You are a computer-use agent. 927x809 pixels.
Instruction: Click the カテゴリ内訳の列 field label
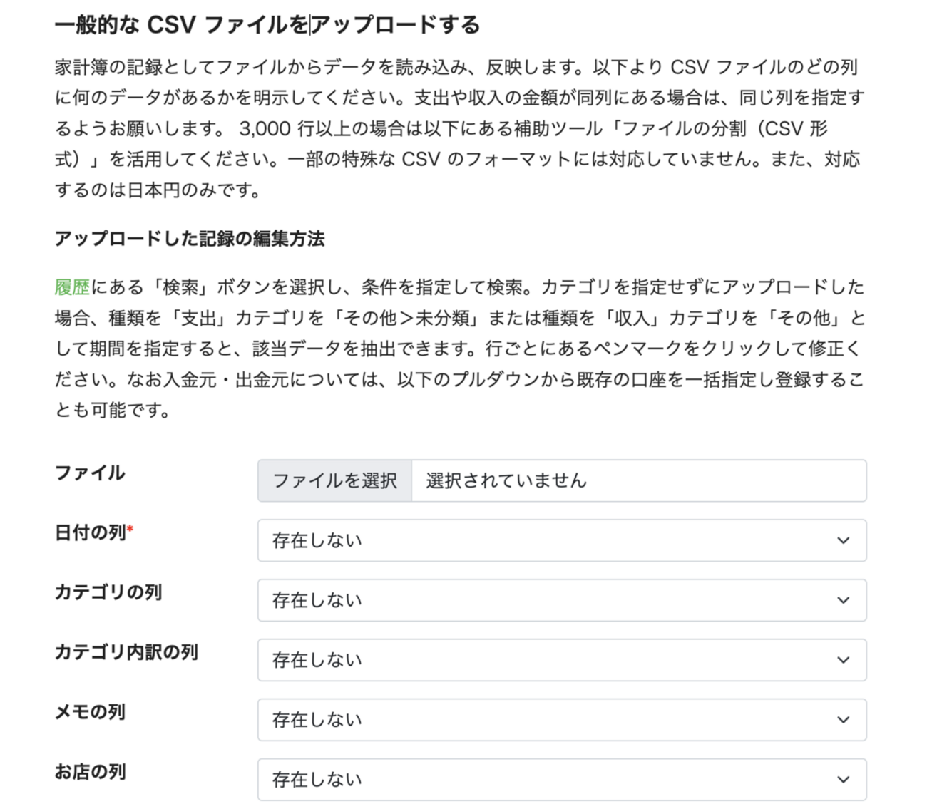point(126,653)
